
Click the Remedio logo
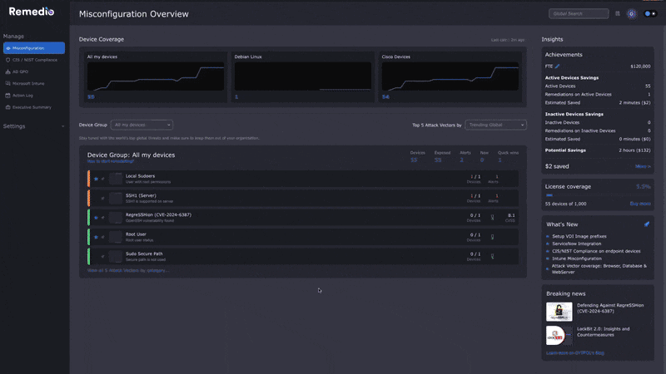[32, 12]
